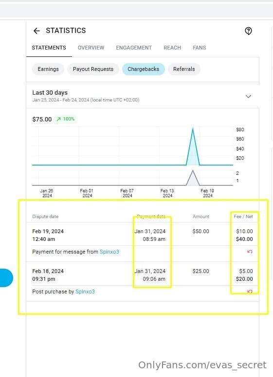Open Spinxo3 profile link in Post purchase row
Image resolution: width=273 pixels, height=377 pixels.
click(x=85, y=291)
